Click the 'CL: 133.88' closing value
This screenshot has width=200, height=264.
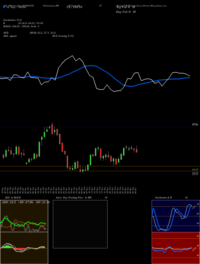click(74, 7)
